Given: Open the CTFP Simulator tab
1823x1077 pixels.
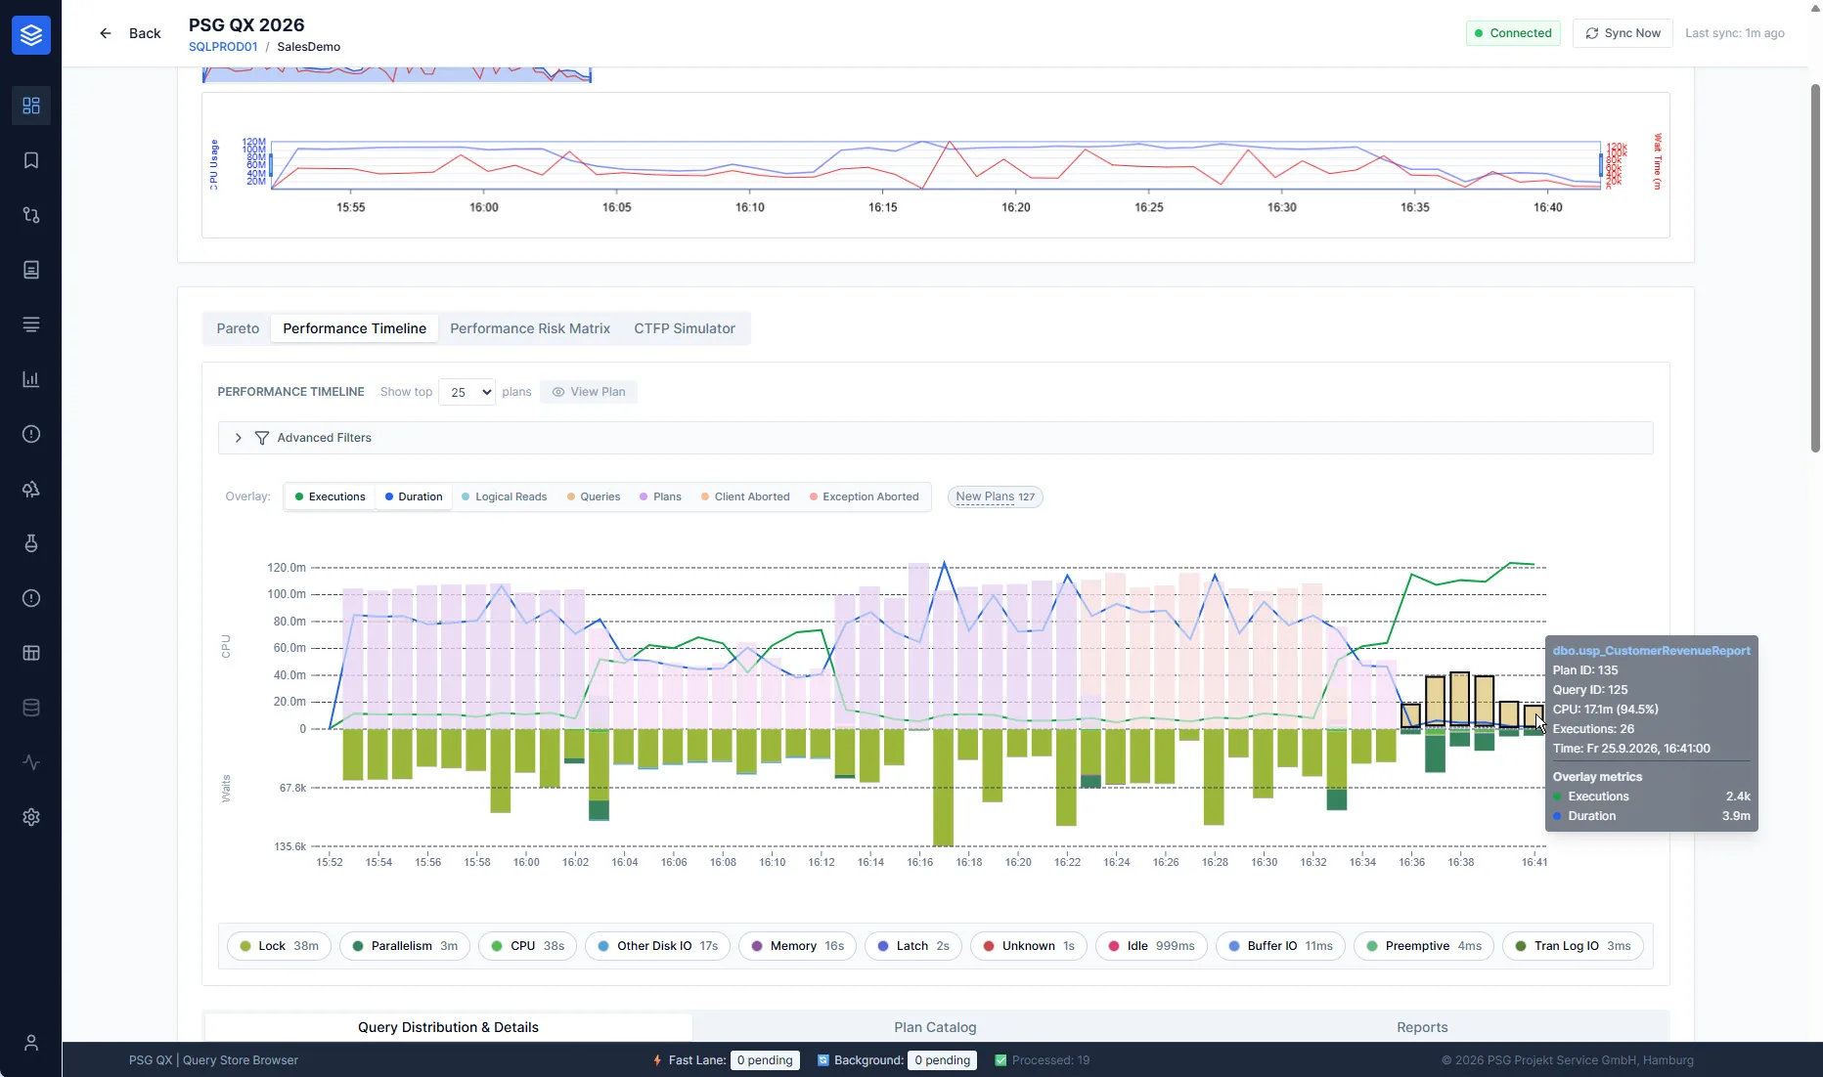Looking at the screenshot, I should [x=685, y=328].
